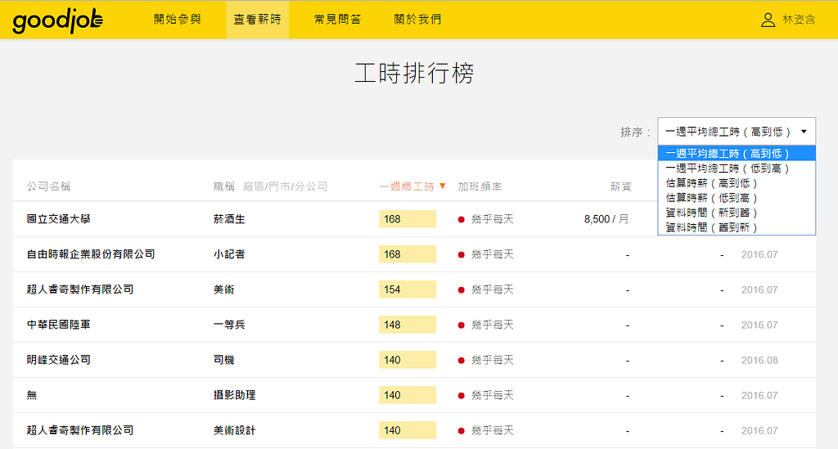Open the 開始參與 menu item
Screen dimensions: 838x449
tap(178, 20)
